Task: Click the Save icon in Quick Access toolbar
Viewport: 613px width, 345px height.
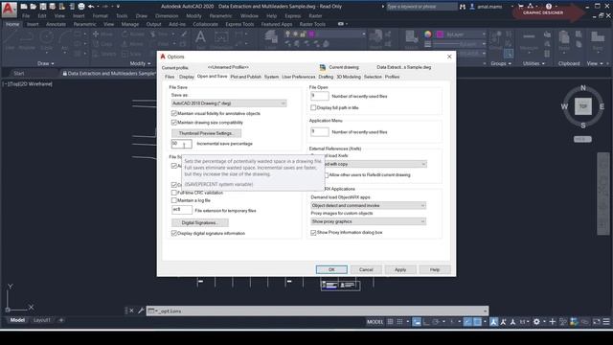Action: [42, 7]
